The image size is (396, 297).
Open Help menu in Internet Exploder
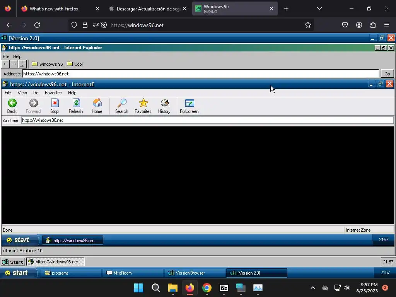tap(17, 56)
